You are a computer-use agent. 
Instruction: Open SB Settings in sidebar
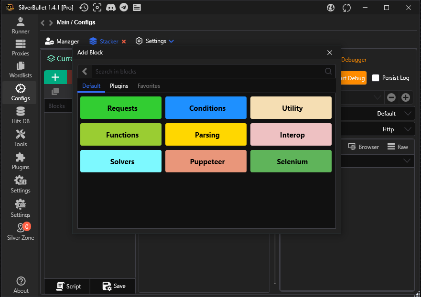tap(21, 185)
